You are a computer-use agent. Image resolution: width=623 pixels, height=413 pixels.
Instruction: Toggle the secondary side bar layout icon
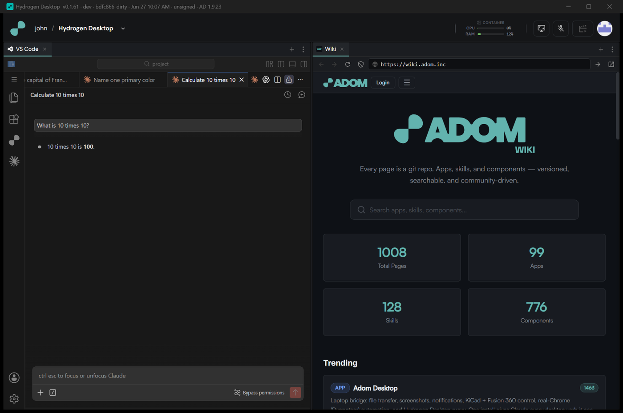pyautogui.click(x=304, y=64)
